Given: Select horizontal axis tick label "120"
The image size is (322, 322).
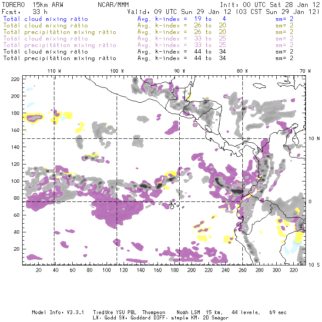Looking at the screenshot, I should (x=124, y=270).
